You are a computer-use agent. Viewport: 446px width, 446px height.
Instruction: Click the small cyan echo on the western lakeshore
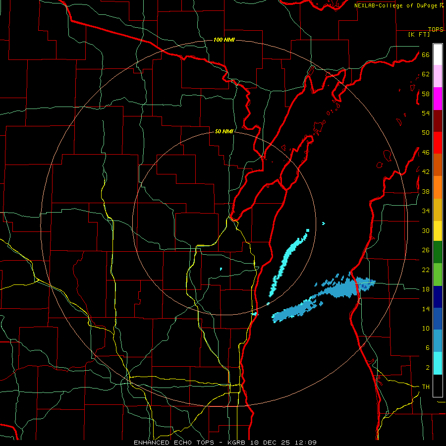pyautogui.click(x=255, y=314)
